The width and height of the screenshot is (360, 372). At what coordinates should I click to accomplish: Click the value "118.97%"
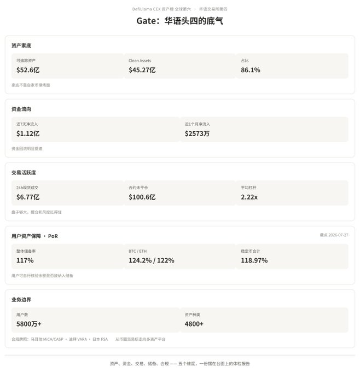click(x=254, y=260)
